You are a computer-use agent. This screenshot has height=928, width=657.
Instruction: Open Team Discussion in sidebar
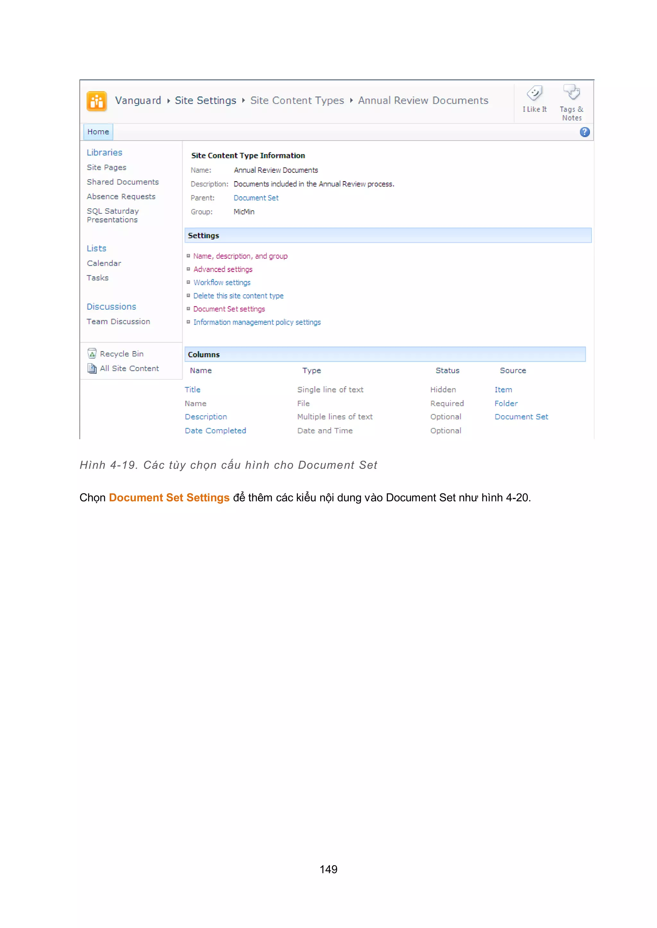pyautogui.click(x=118, y=322)
